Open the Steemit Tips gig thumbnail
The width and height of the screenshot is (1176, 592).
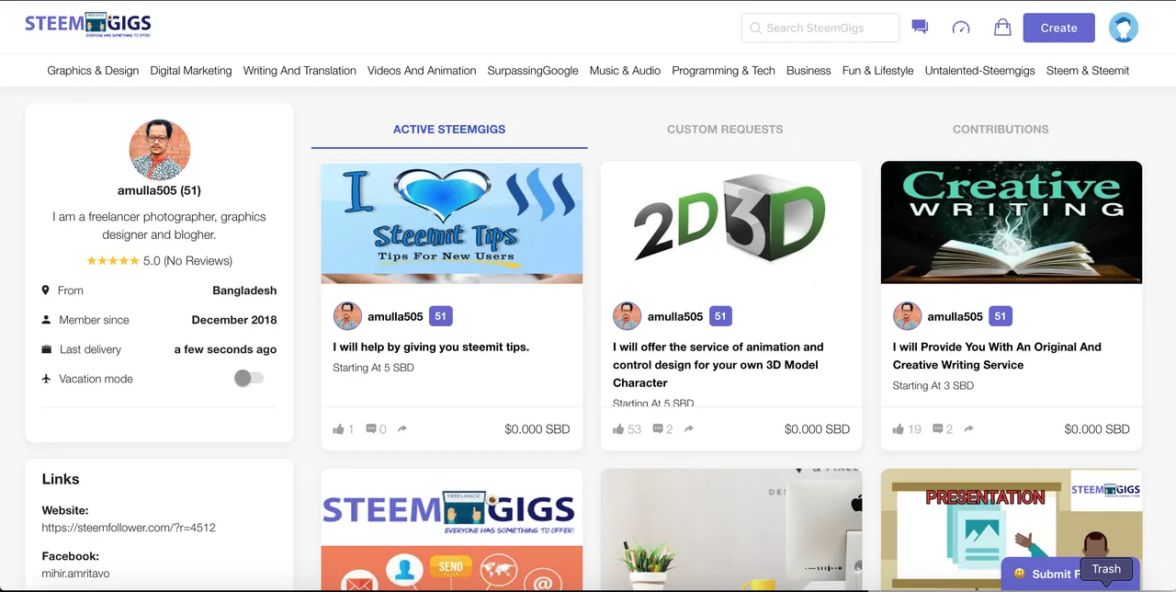coord(452,222)
